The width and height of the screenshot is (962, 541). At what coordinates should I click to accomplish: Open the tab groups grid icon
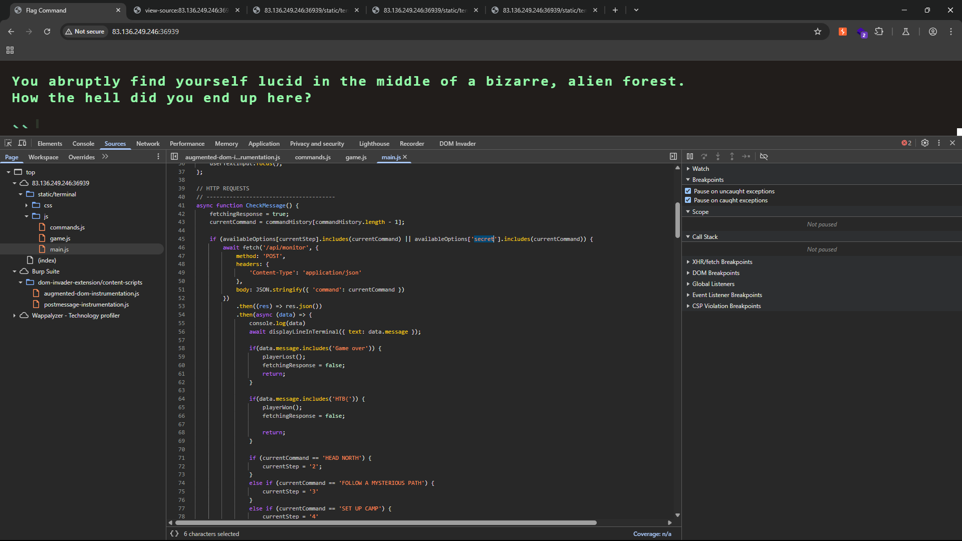(x=10, y=50)
